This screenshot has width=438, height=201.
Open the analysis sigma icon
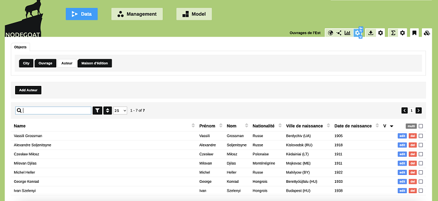pyautogui.click(x=393, y=33)
